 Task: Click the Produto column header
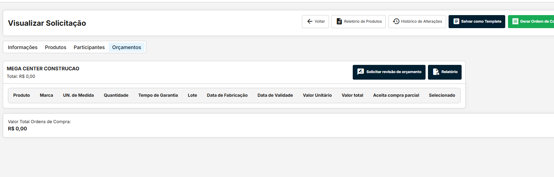(22, 95)
